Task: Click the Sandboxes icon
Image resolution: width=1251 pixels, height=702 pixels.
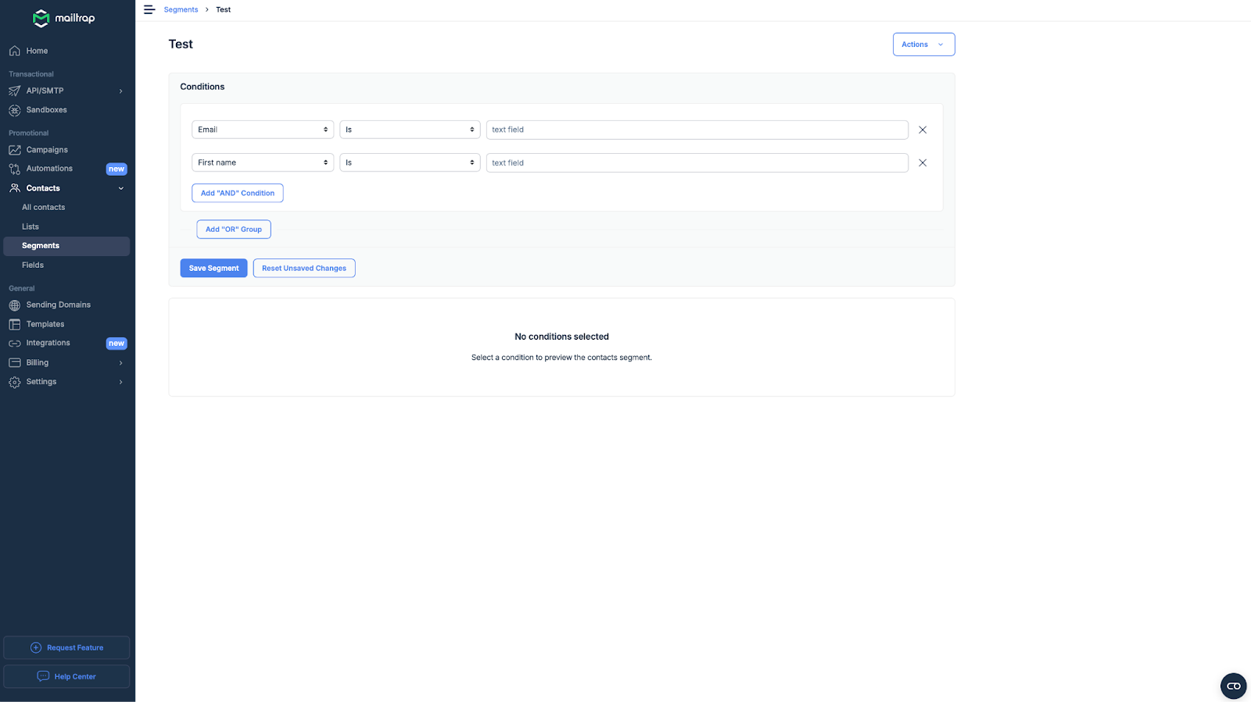Action: [15, 110]
